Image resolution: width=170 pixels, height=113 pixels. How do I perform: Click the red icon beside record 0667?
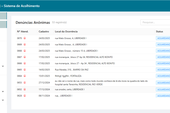pos(25,57)
